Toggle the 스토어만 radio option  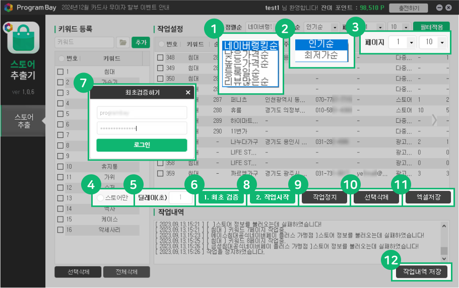pyautogui.click(x=101, y=198)
